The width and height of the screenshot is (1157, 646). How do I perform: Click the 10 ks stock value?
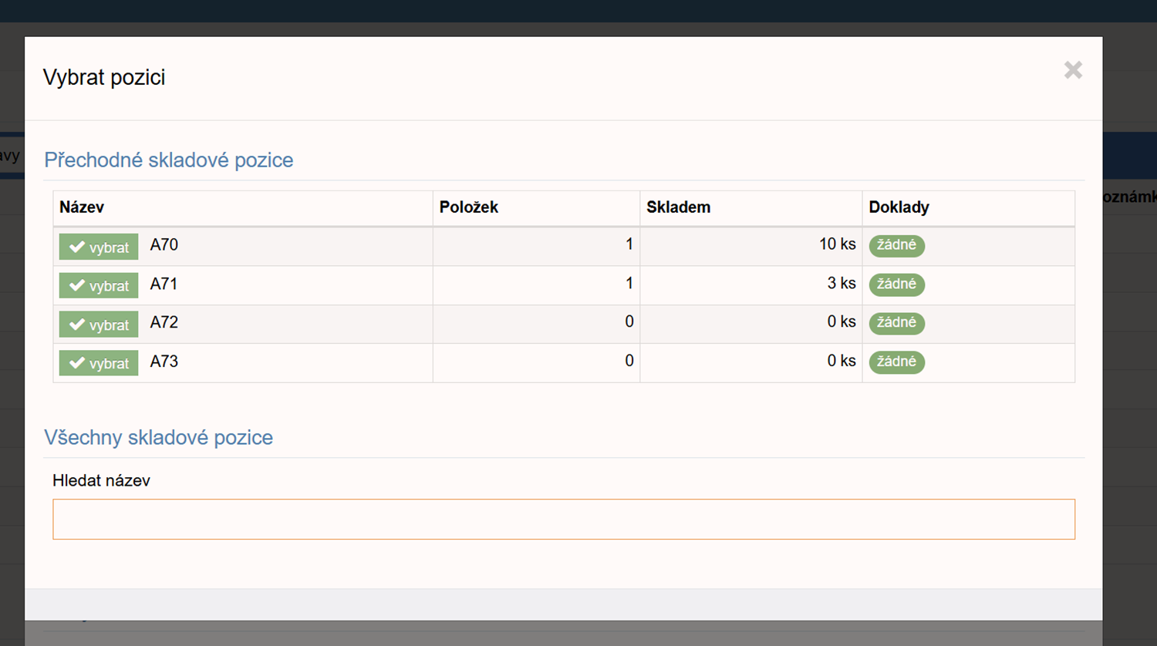(838, 244)
